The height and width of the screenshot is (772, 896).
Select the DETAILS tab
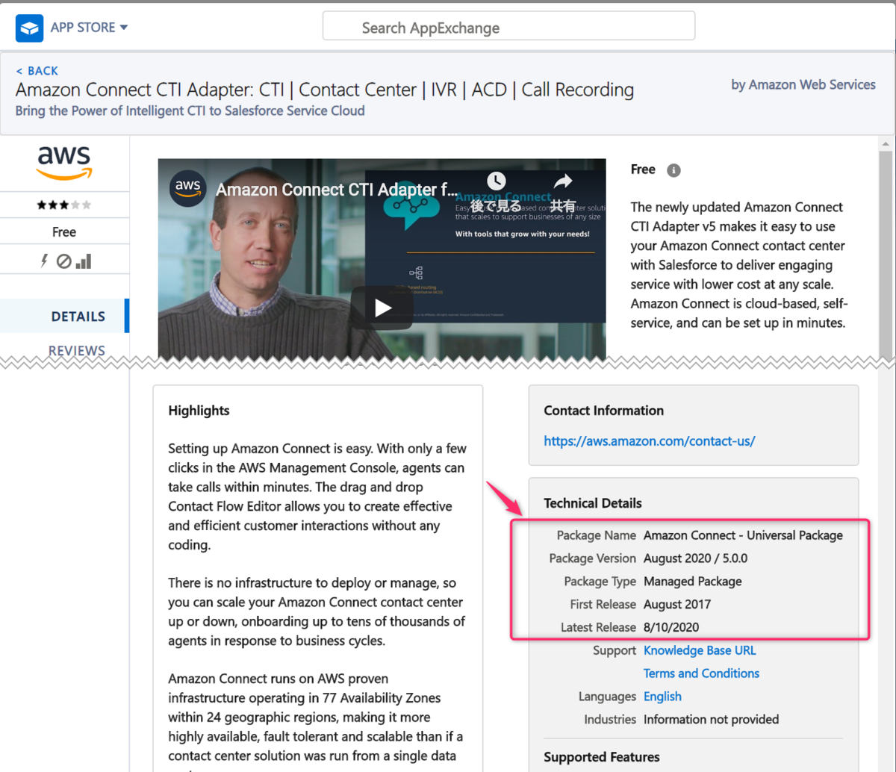coord(64,316)
